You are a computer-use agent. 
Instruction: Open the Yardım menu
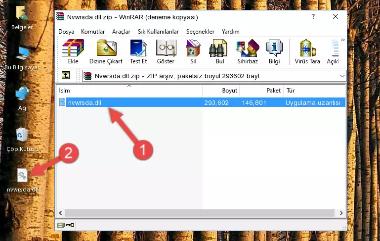[x=230, y=32]
